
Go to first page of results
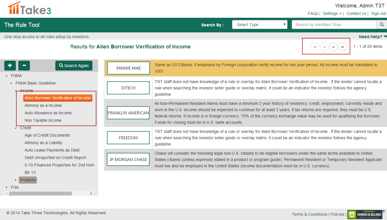(x=315, y=47)
